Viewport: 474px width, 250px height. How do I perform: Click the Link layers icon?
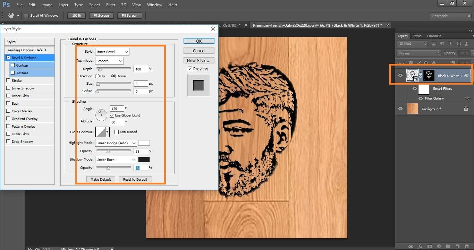(x=411, y=247)
